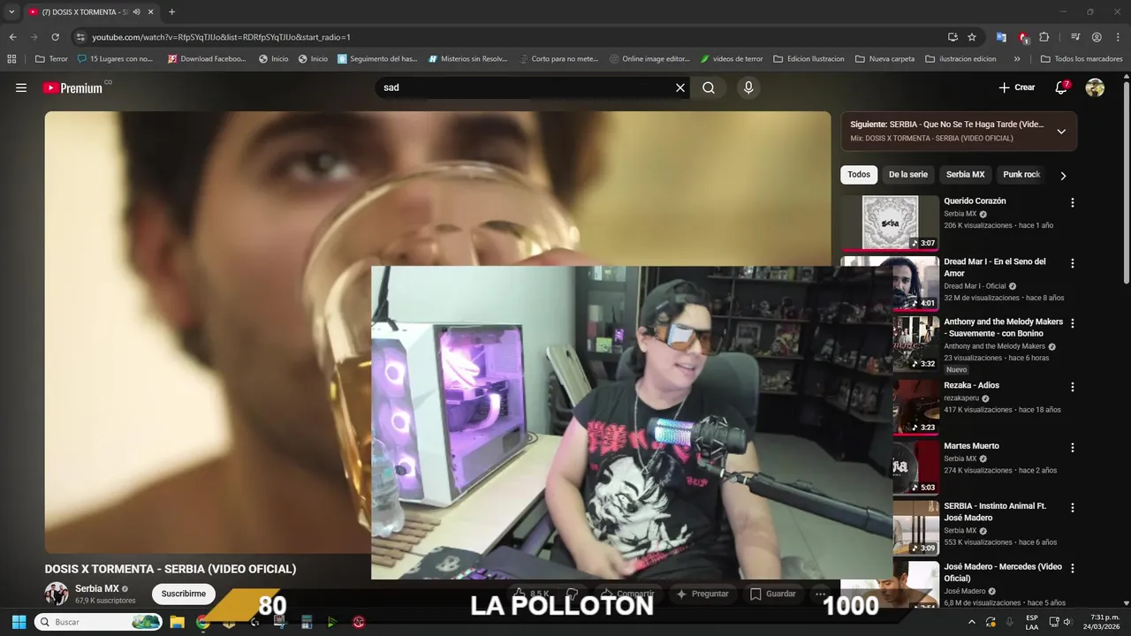Image resolution: width=1131 pixels, height=636 pixels.
Task: Open options for Martes Muerto video
Action: click(1073, 447)
